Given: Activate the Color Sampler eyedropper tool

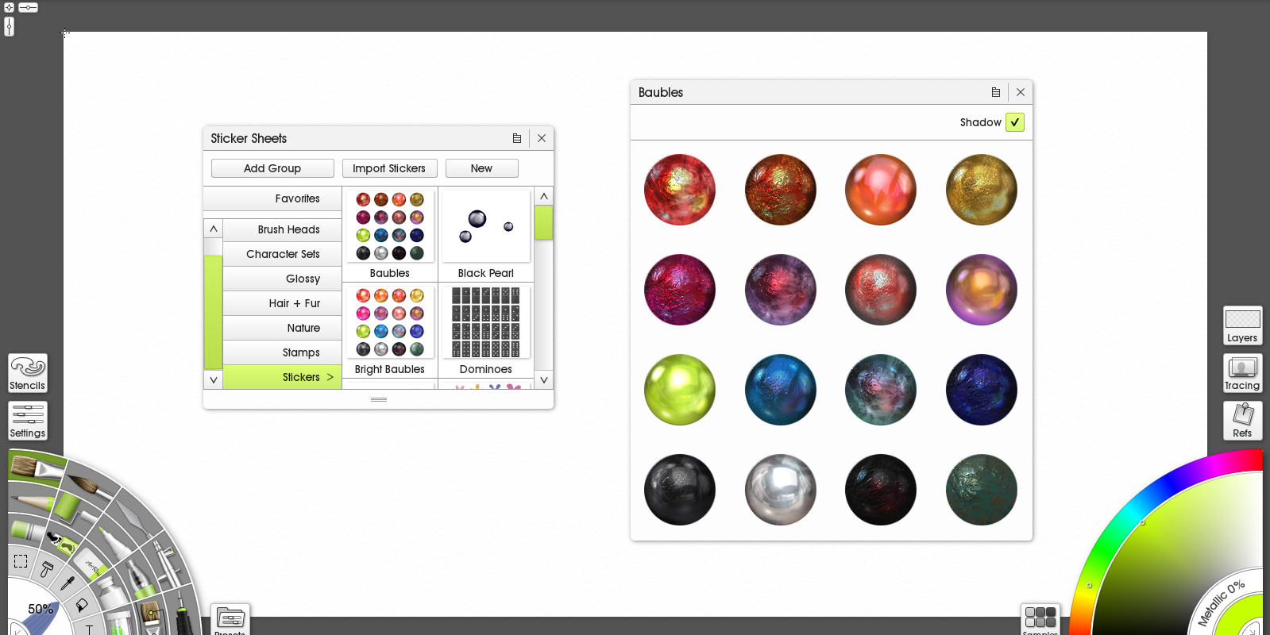Looking at the screenshot, I should (x=68, y=585).
